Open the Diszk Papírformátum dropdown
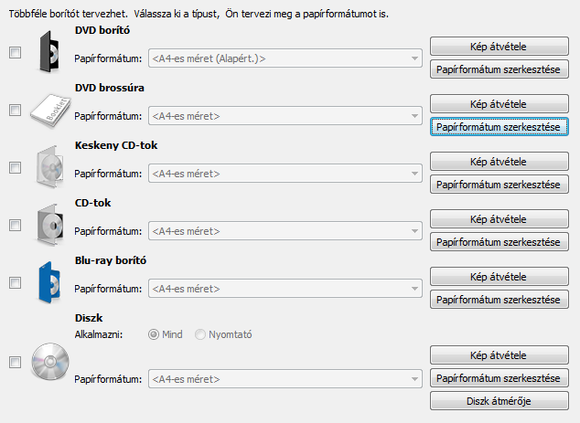Image resolution: width=580 pixels, height=423 pixels. pyautogui.click(x=285, y=379)
